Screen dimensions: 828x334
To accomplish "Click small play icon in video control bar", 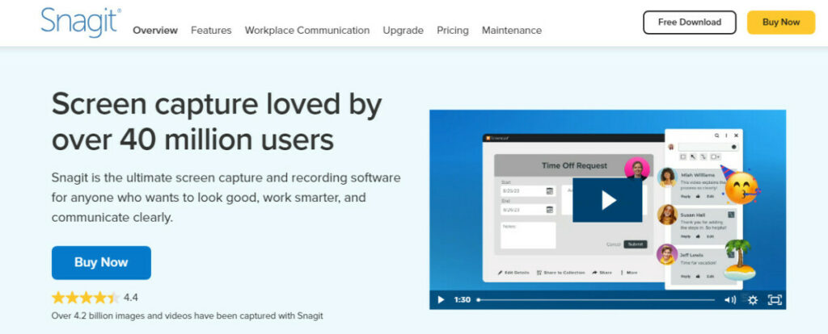I will click(x=441, y=300).
